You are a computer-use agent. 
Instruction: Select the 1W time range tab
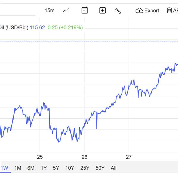point(4,168)
